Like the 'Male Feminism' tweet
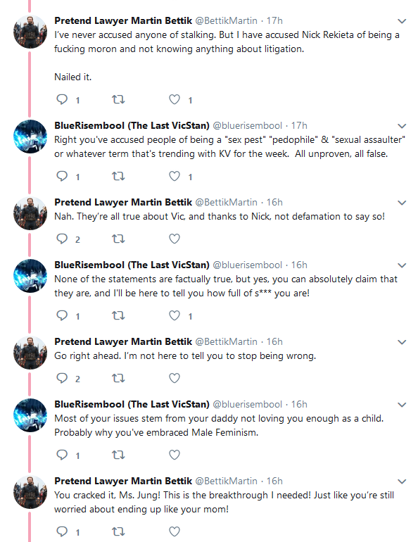 (x=175, y=455)
